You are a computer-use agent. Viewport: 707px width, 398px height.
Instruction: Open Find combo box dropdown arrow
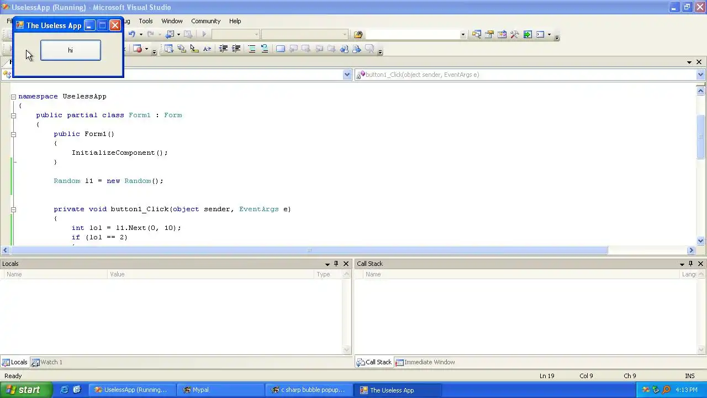[x=463, y=34]
